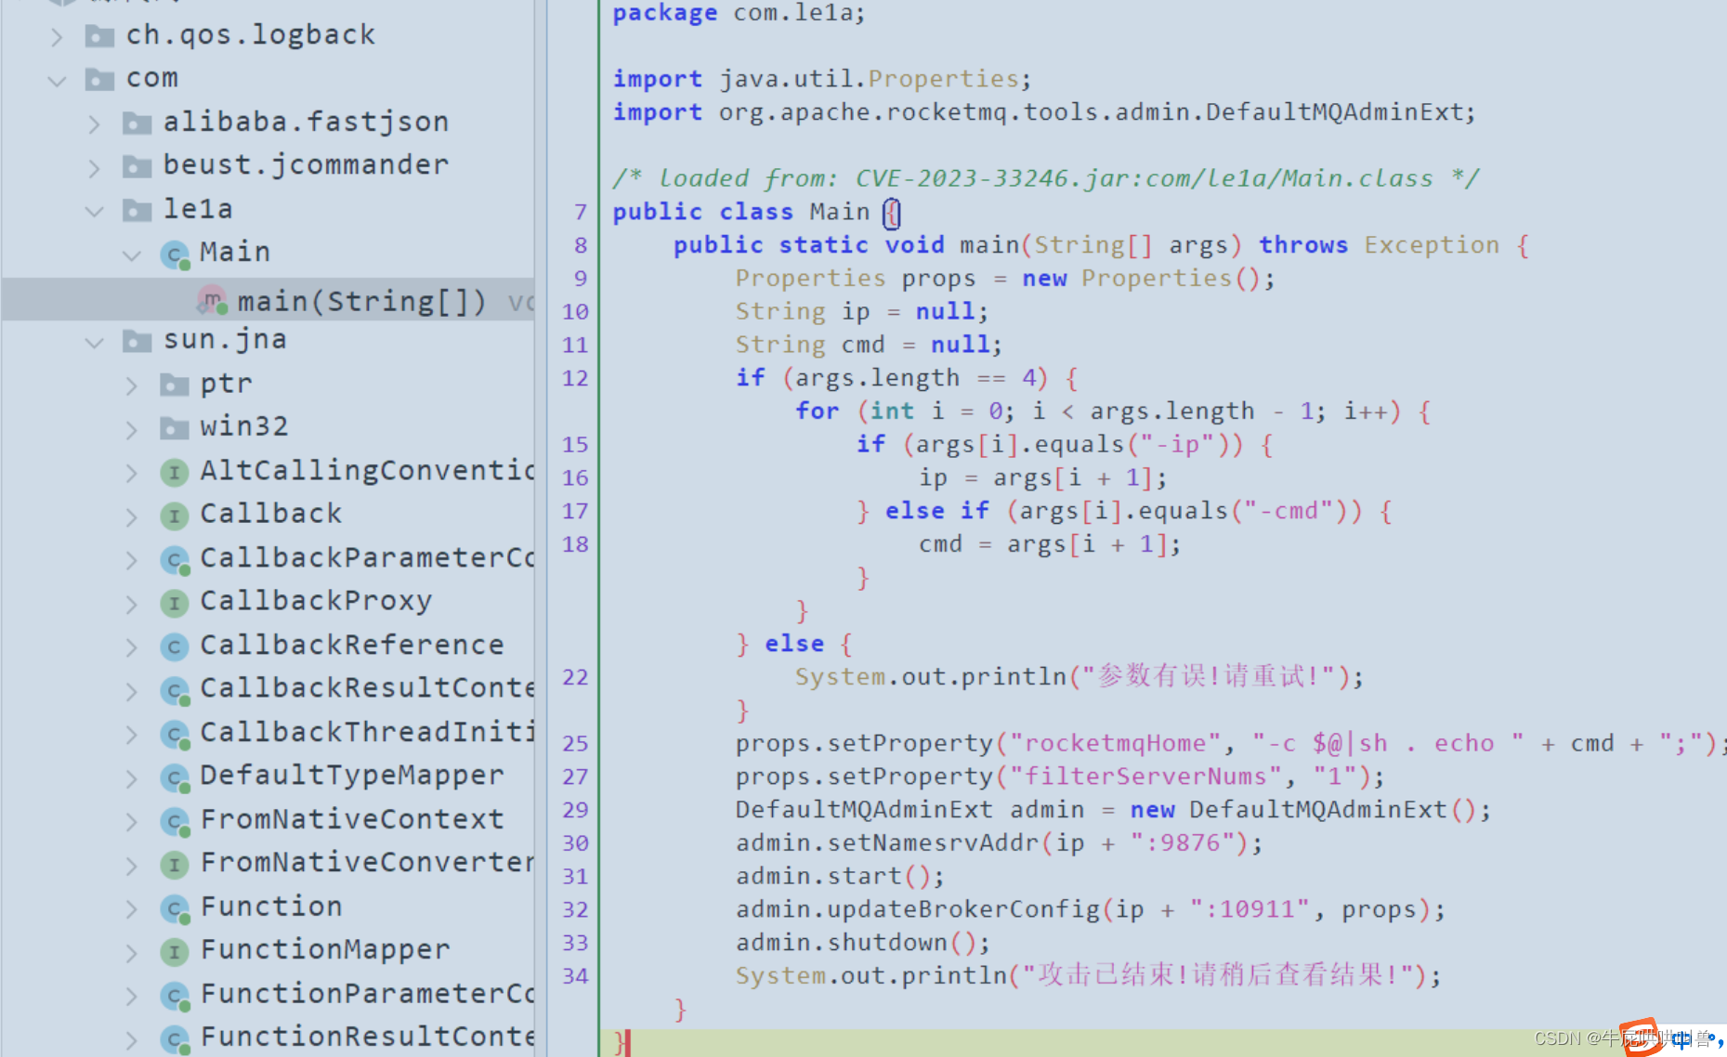Click the CallbackThreadInitializer class icon
Viewport: 1727px width, 1057px height.
tap(175, 736)
